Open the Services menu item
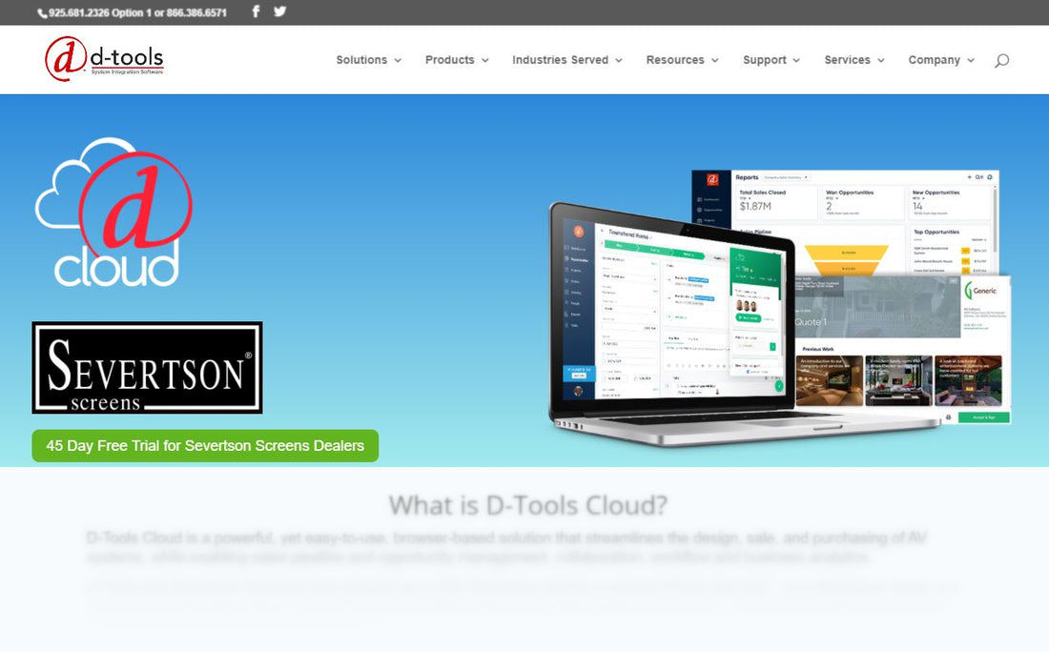The height and width of the screenshot is (652, 1049). pyautogui.click(x=854, y=60)
